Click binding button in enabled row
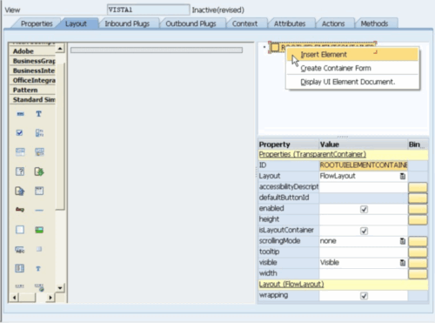Image resolution: width=435 pixels, height=323 pixels. [418, 209]
